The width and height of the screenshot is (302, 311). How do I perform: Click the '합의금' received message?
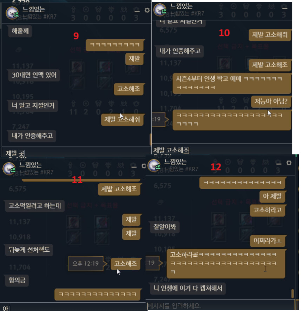point(17,280)
